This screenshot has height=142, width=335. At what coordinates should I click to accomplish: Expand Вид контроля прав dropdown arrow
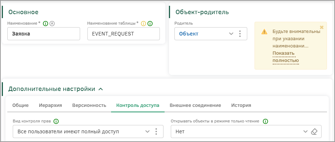click(147, 131)
